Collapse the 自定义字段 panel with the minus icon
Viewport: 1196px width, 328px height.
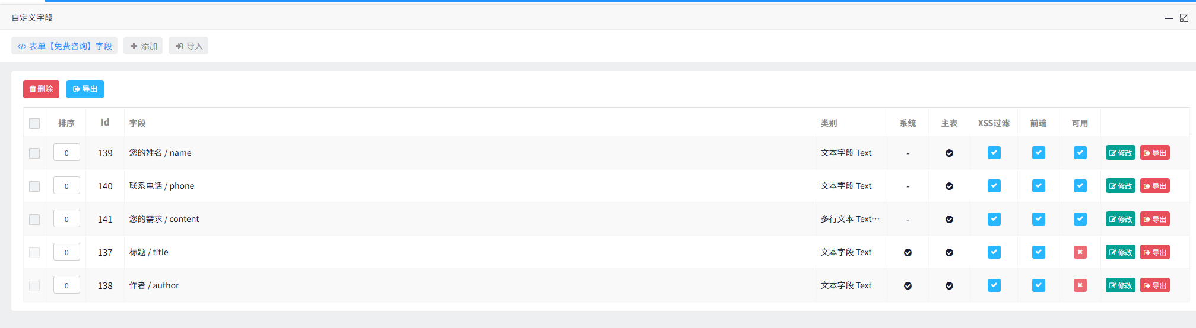1168,18
